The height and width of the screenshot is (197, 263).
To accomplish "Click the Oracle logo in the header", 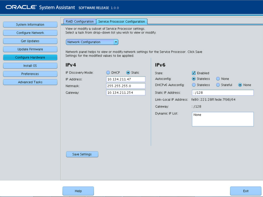I will tap(21, 7).
